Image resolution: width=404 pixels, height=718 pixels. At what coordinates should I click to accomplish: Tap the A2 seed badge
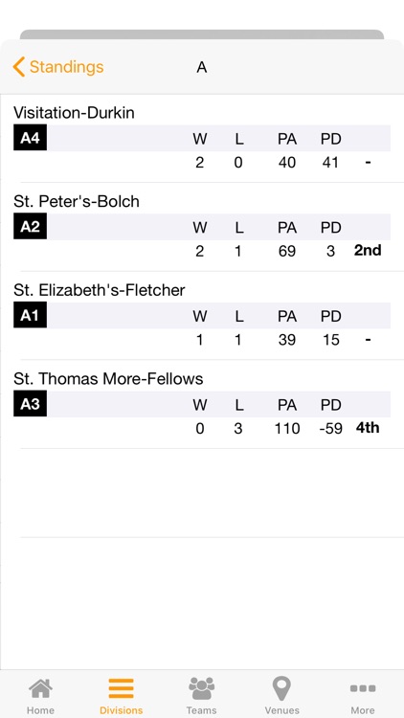pyautogui.click(x=31, y=226)
